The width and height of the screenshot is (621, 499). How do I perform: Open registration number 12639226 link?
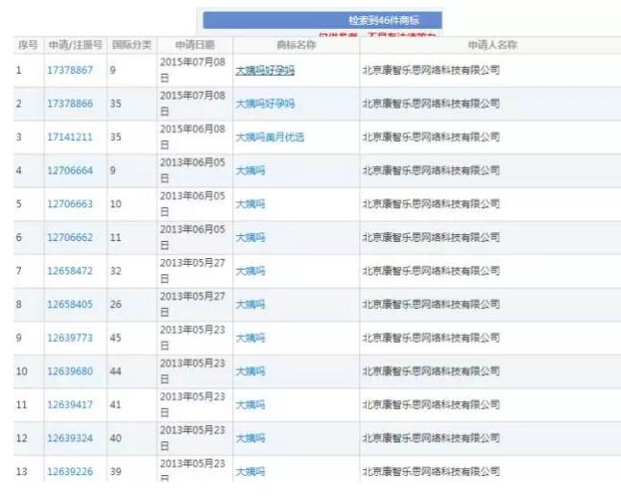pos(70,472)
